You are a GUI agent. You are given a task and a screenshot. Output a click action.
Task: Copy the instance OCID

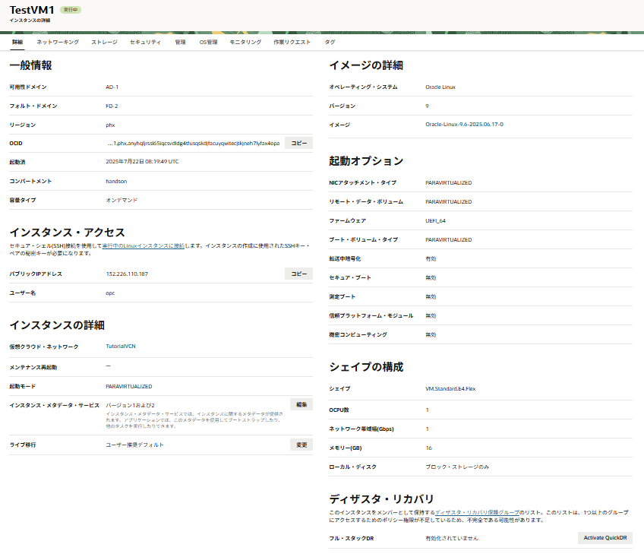pyautogui.click(x=298, y=143)
